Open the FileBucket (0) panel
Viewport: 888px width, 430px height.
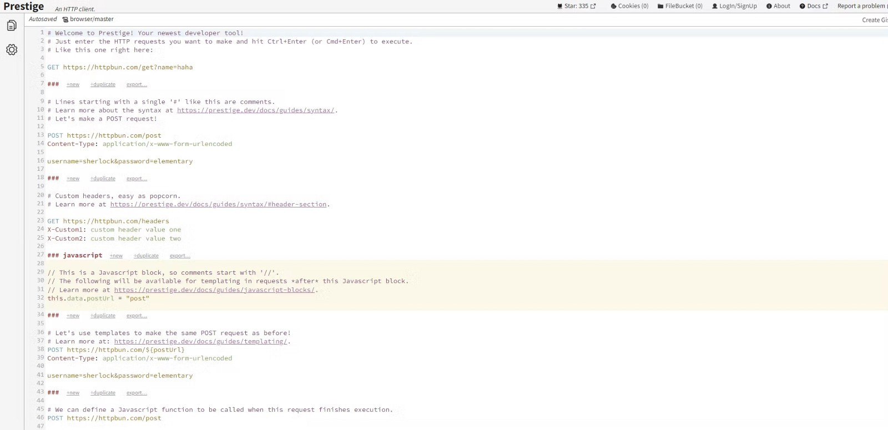(680, 6)
